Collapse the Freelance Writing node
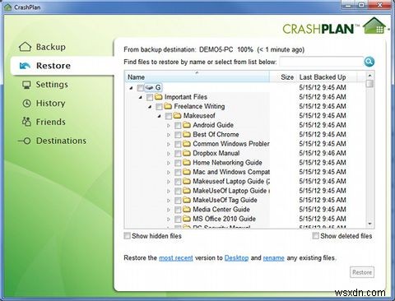The height and width of the screenshot is (301, 395). coord(150,107)
